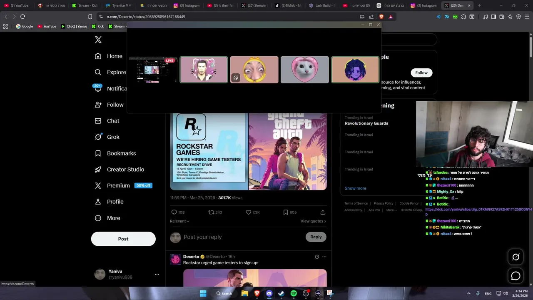Click the Reply button
The height and width of the screenshot is (300, 533).
316,237
